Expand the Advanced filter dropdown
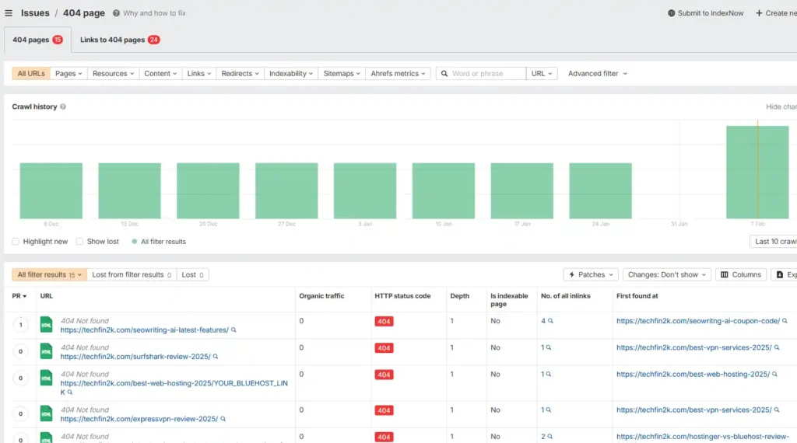The image size is (797, 443). [x=597, y=74]
